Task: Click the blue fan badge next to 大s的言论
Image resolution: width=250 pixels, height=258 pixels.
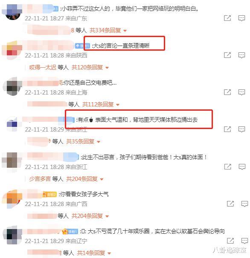Action: [x=82, y=46]
